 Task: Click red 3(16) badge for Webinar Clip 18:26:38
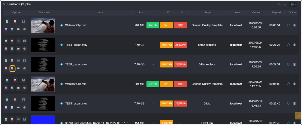[180, 25]
